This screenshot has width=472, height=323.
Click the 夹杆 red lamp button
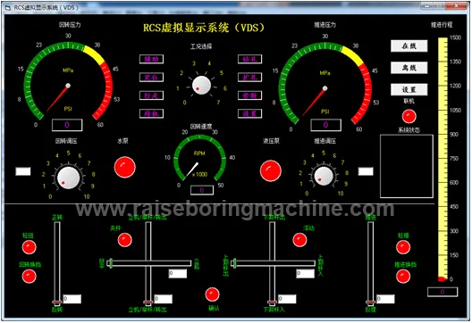click(124, 240)
